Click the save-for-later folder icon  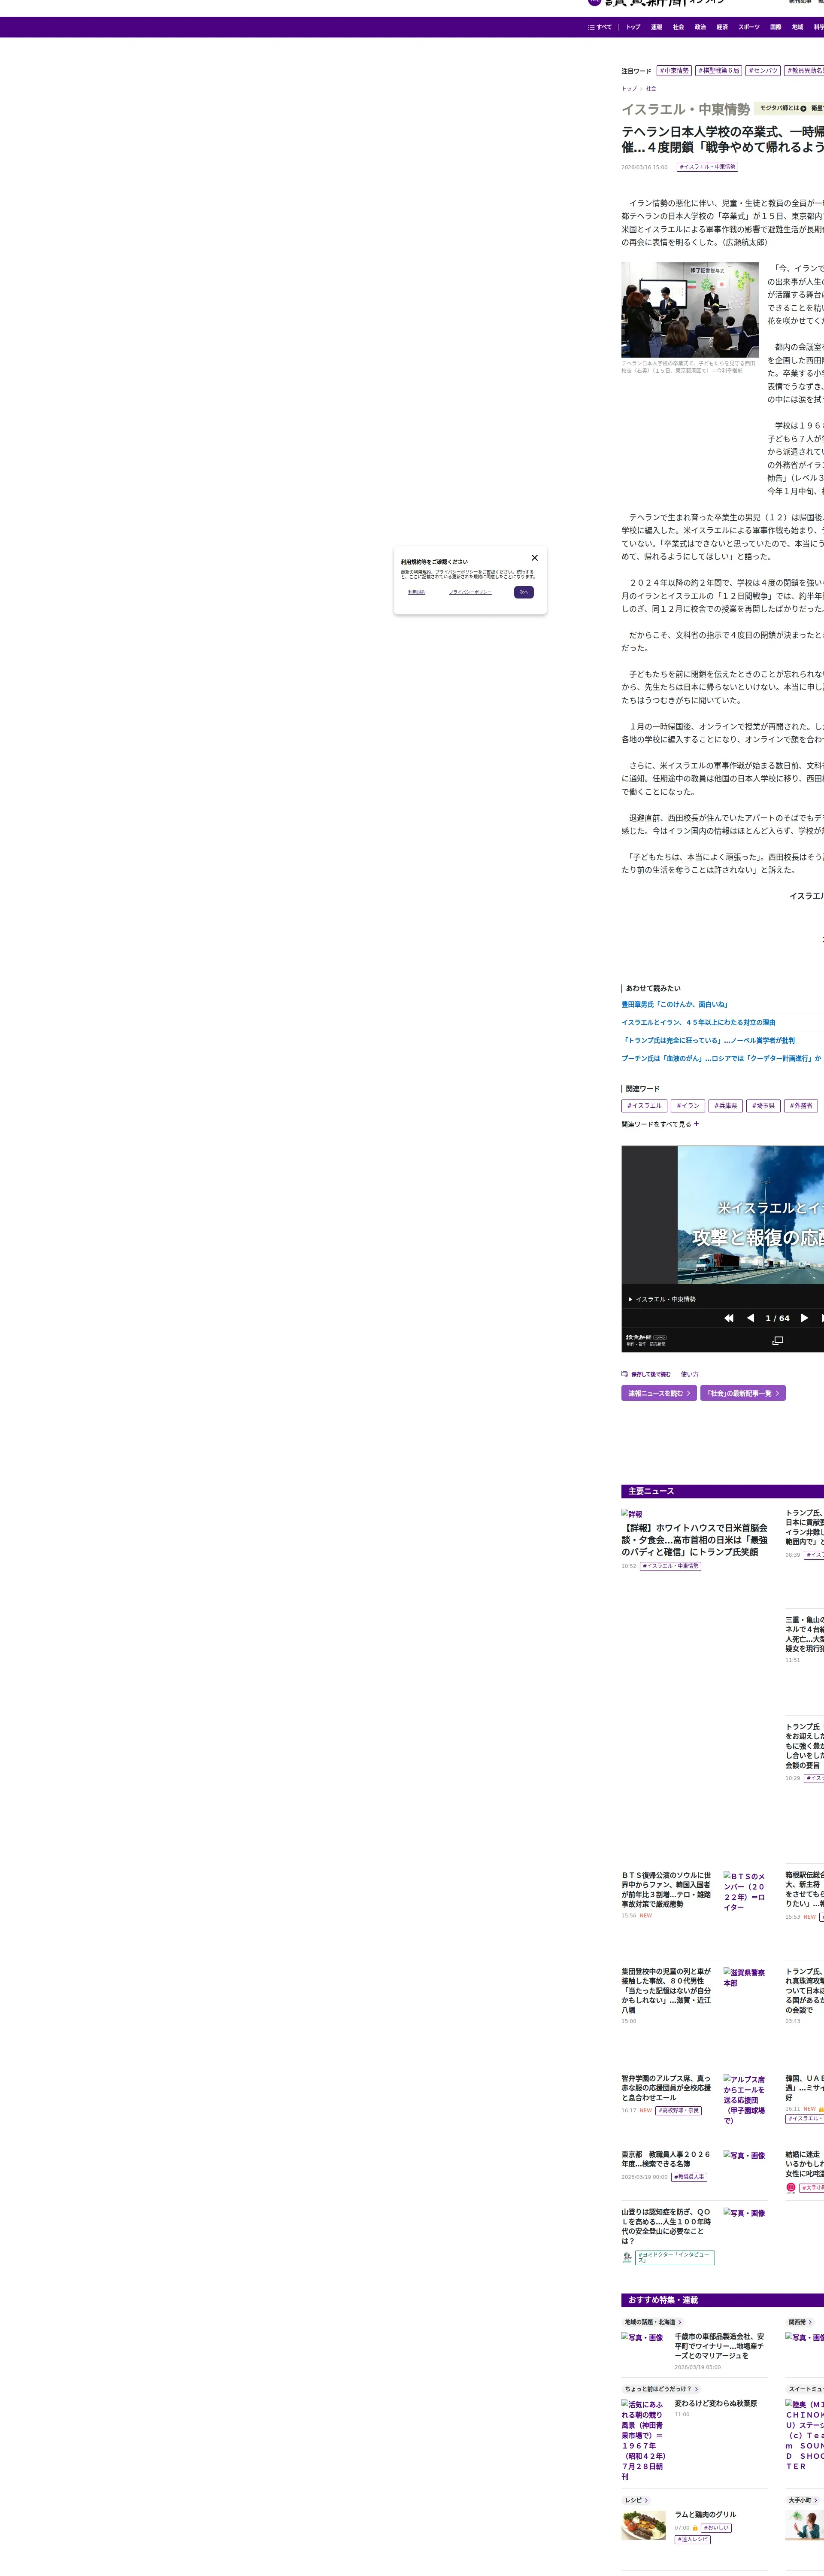(x=625, y=1374)
